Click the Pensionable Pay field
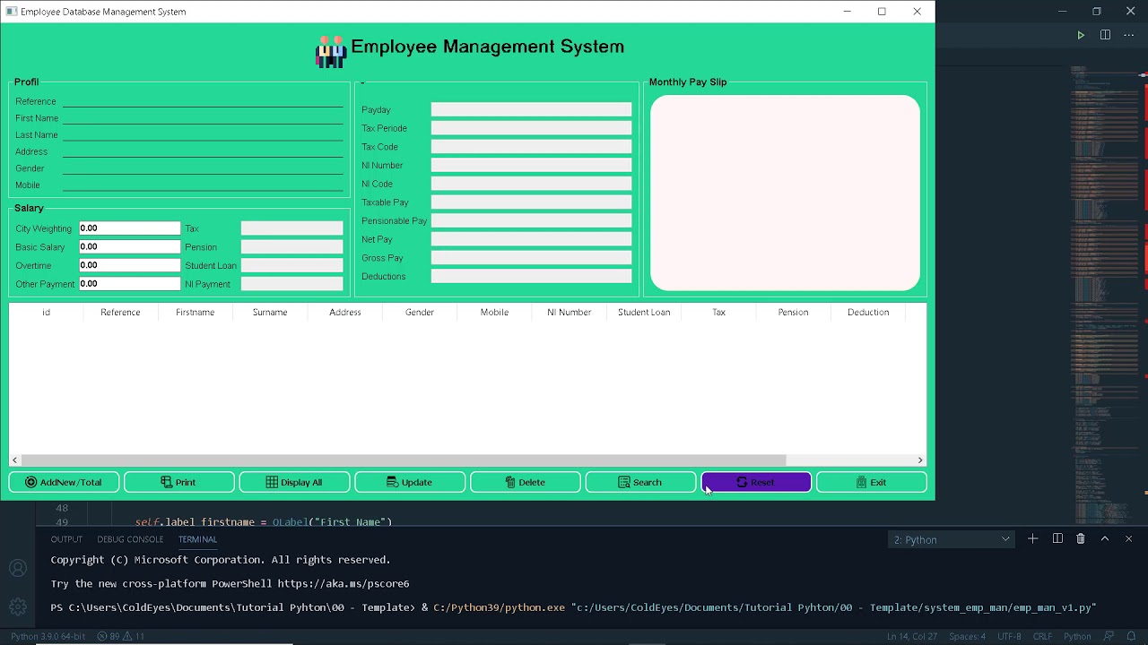The height and width of the screenshot is (645, 1148). coord(531,220)
